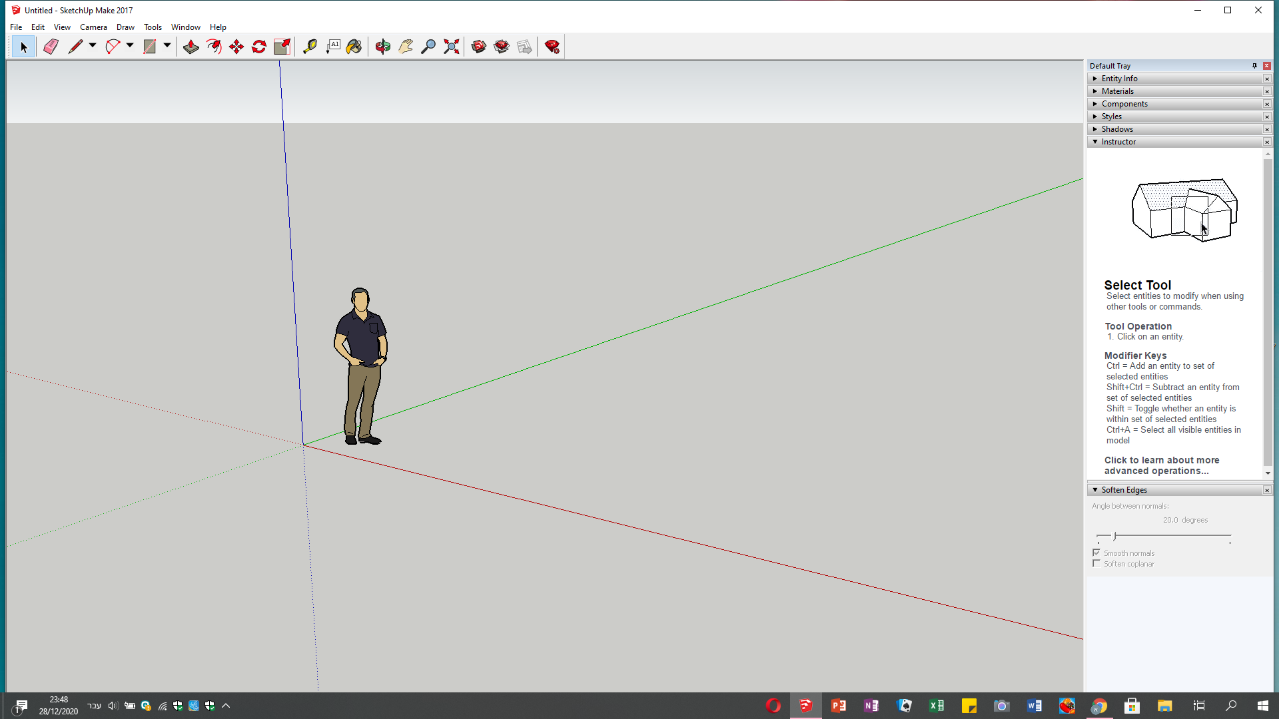The image size is (1279, 719).
Task: Expand the Materials panel
Action: tap(1118, 91)
